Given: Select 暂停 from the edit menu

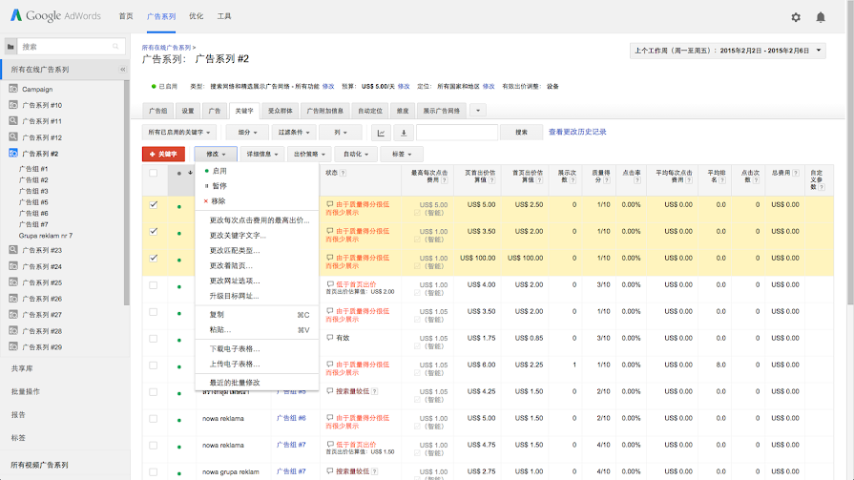Looking at the screenshot, I should [219, 186].
